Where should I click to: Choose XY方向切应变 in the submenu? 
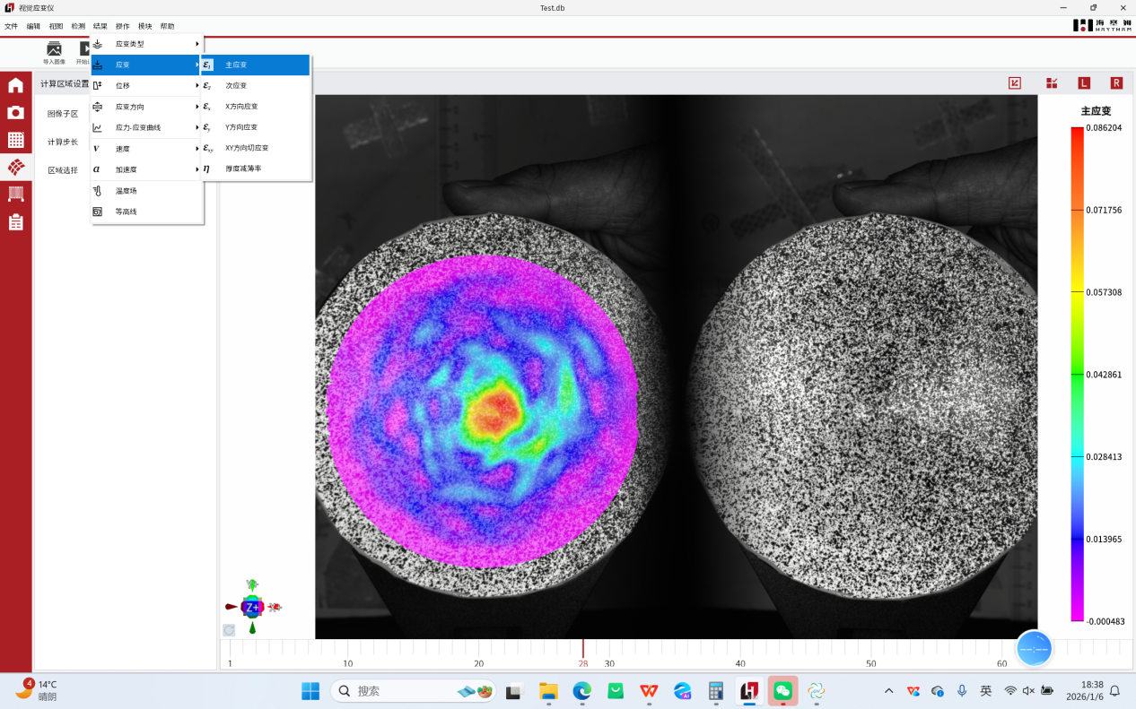point(247,148)
